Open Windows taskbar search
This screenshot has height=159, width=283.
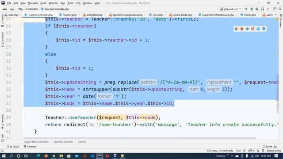[x=11, y=156]
